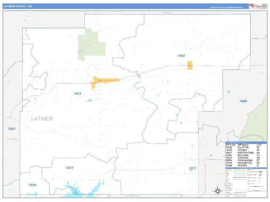Click the 74547 ZIP code label on map
The image size is (270, 202).
click(x=12, y=129)
